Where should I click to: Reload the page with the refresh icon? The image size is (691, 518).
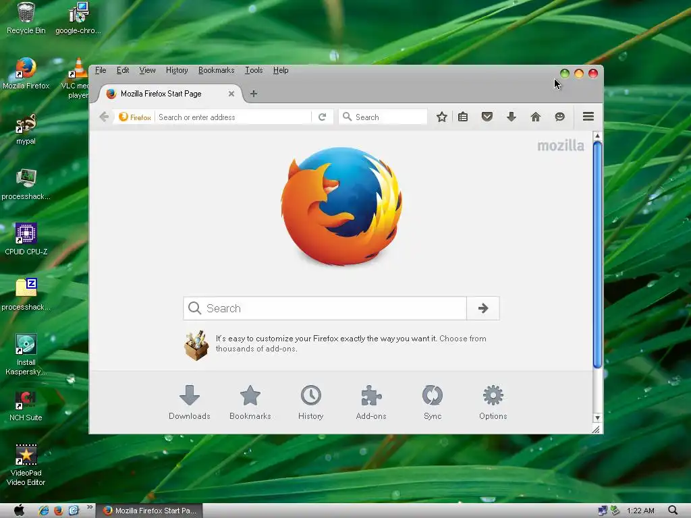point(322,117)
